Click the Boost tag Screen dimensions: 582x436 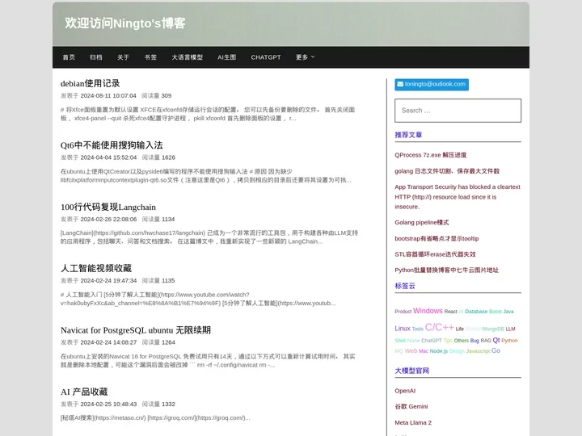click(x=496, y=312)
